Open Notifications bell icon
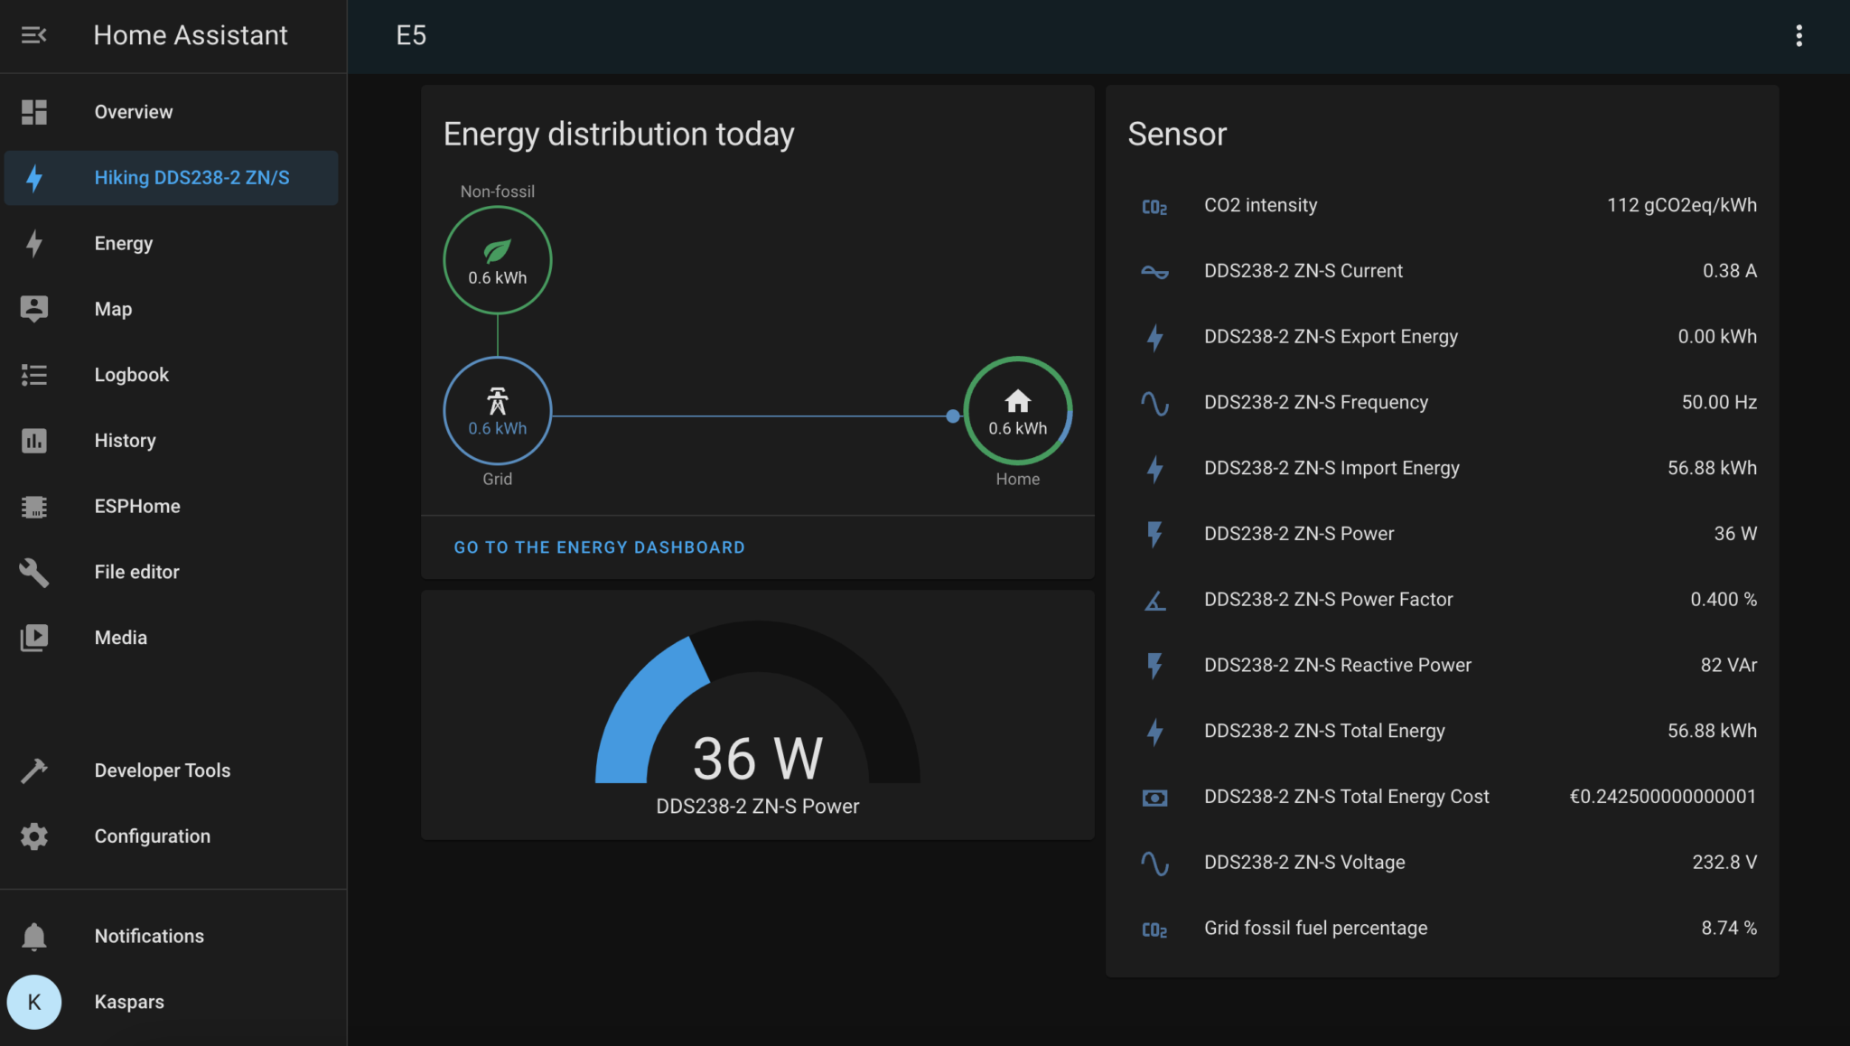 (x=34, y=937)
